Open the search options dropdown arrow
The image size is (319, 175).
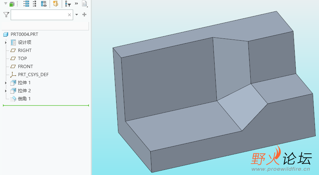[x=77, y=15]
